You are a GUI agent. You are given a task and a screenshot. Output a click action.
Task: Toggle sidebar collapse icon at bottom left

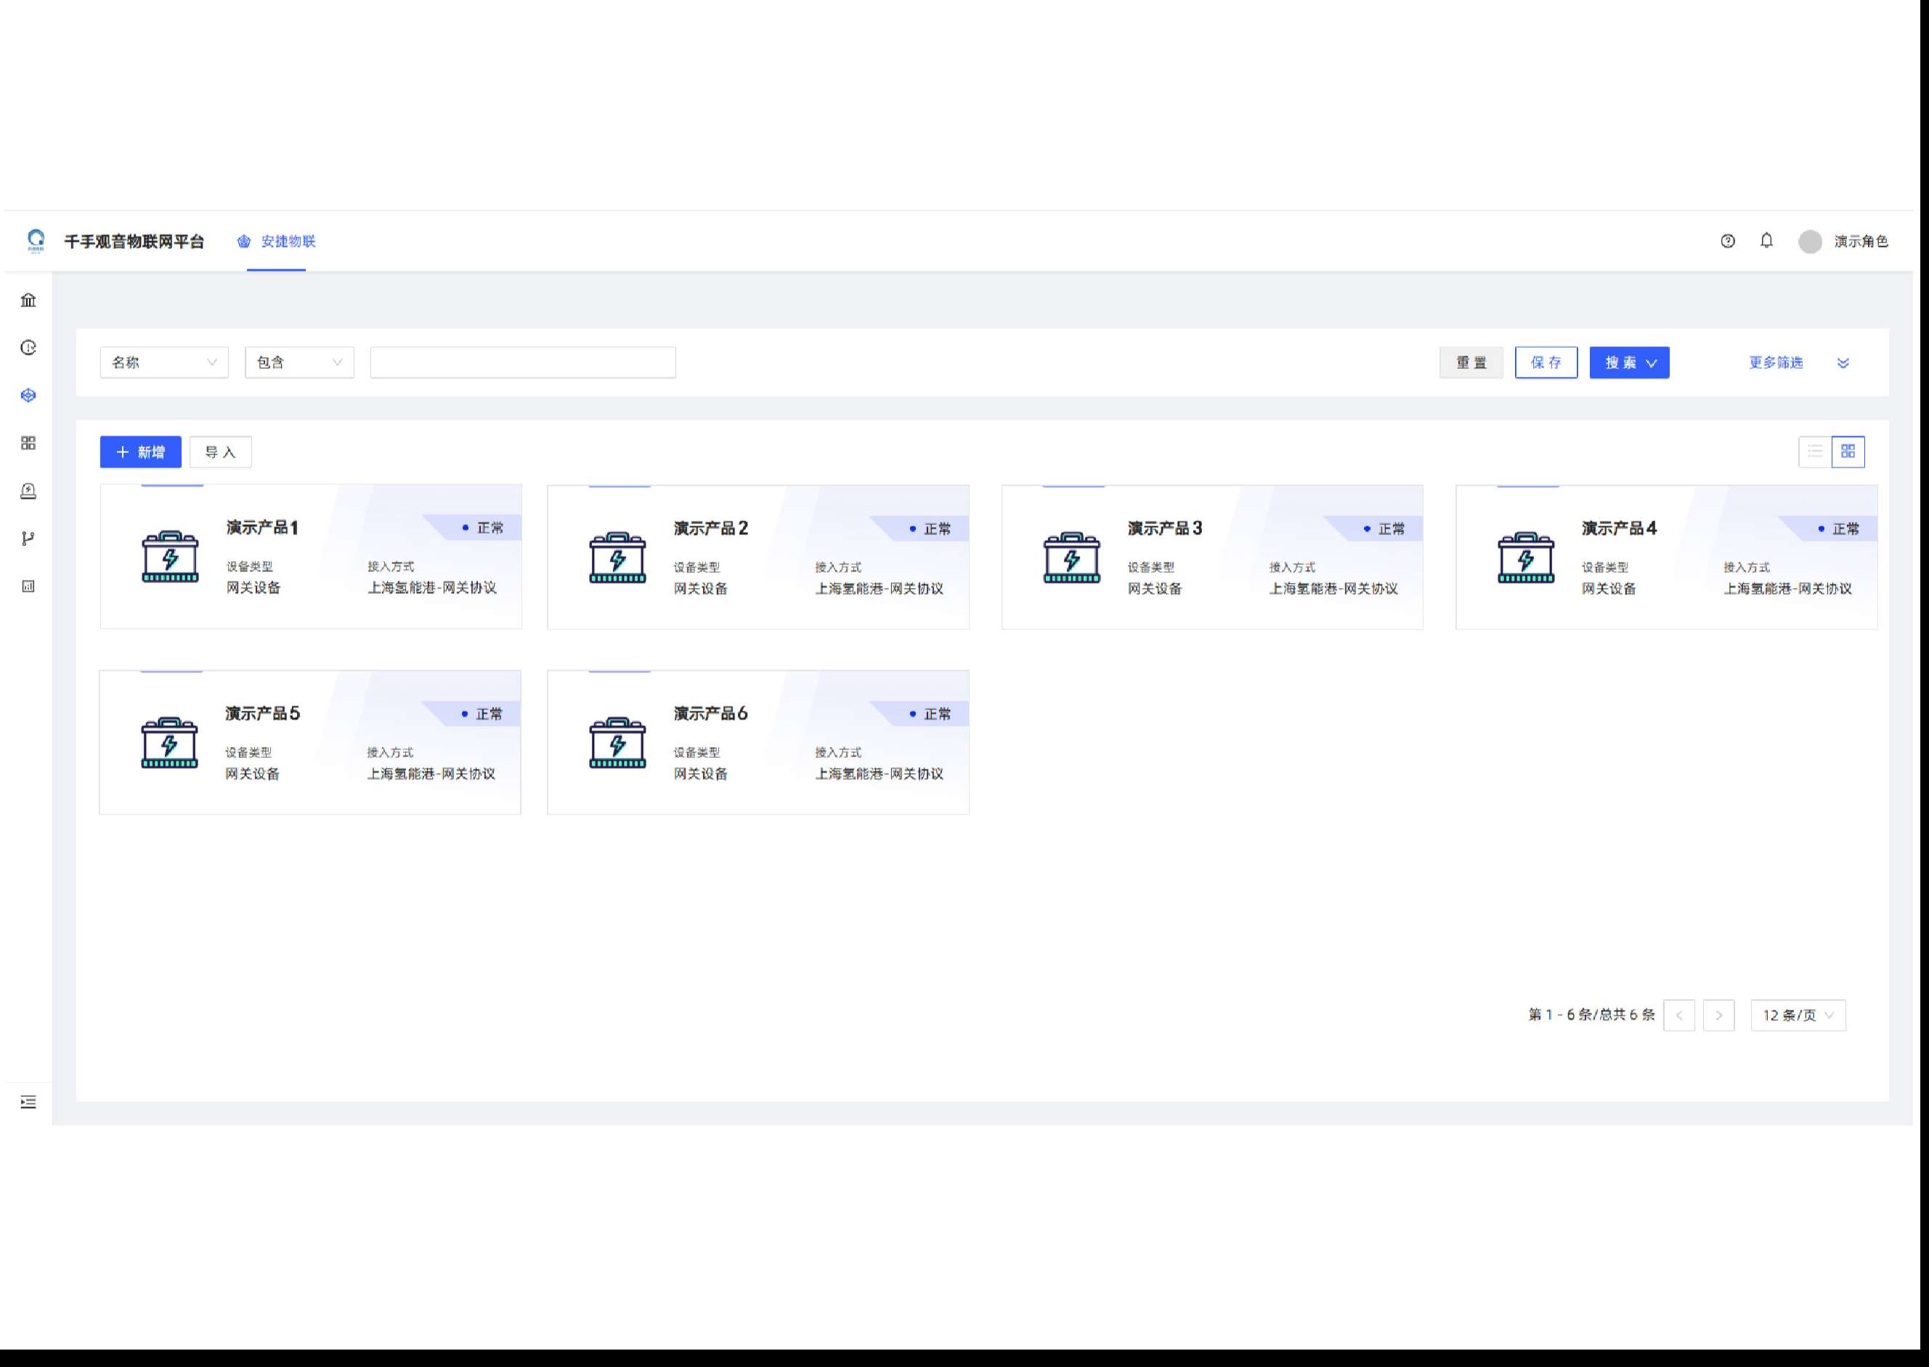click(x=28, y=1102)
